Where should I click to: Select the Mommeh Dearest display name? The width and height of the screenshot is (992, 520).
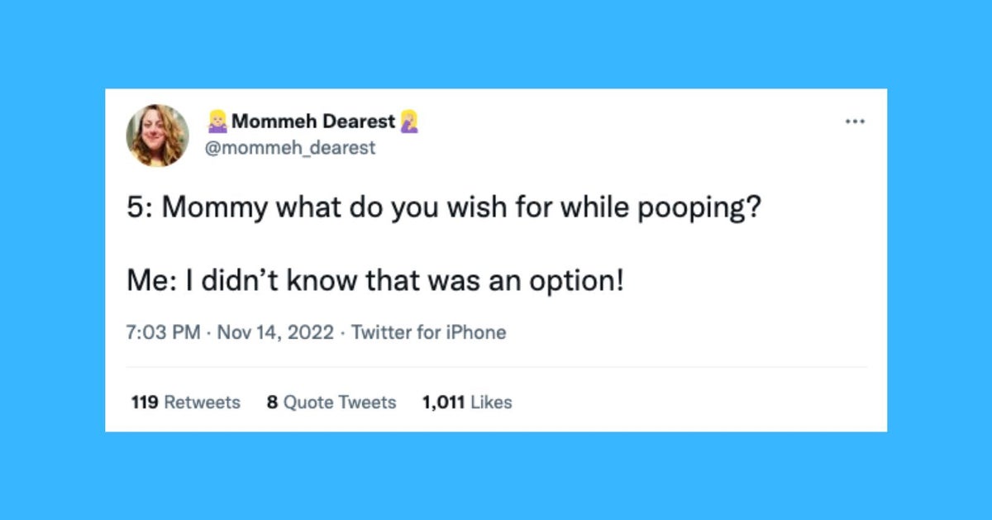click(x=314, y=120)
